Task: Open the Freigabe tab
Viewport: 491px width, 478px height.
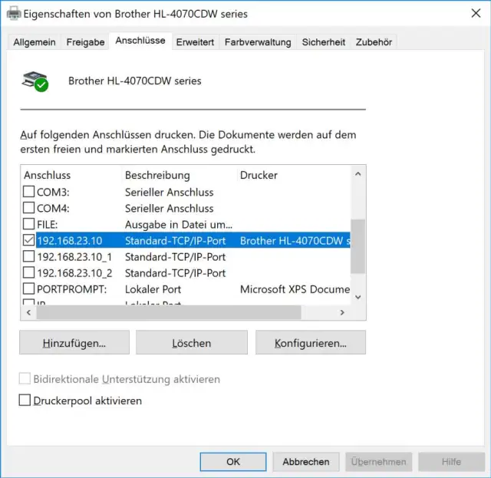Action: pyautogui.click(x=85, y=42)
